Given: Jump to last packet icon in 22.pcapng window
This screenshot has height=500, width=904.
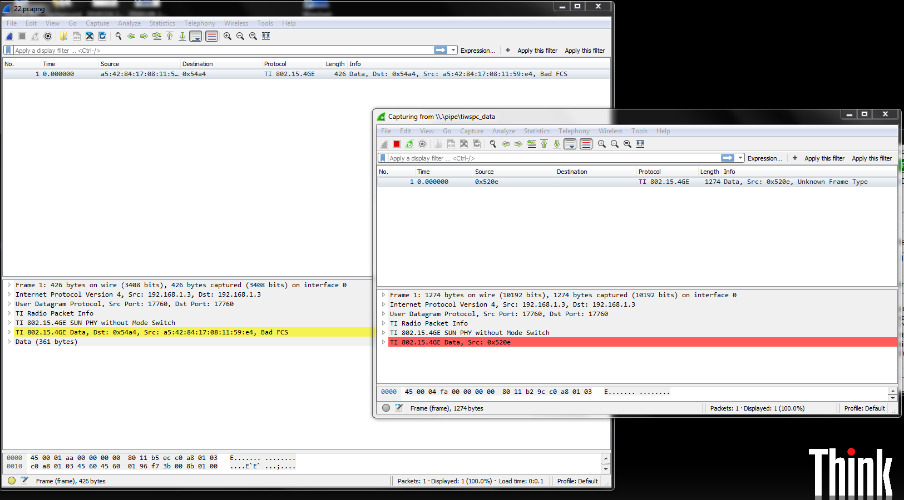Looking at the screenshot, I should (x=182, y=36).
